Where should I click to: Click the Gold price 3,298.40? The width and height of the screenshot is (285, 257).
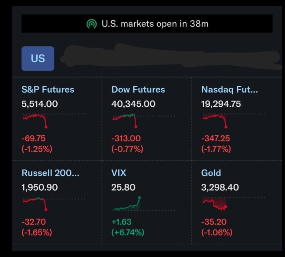[220, 187]
